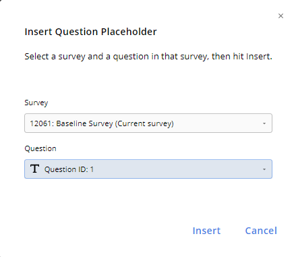Click the Insert button

coord(206,231)
